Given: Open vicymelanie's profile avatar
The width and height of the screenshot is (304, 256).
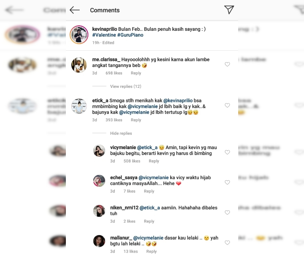Looking at the screenshot, I should coord(99,151).
